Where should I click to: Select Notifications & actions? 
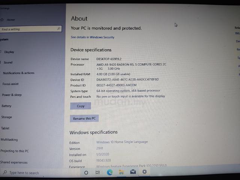(19, 73)
